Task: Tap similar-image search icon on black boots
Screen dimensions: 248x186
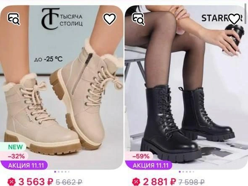Action: point(138,19)
